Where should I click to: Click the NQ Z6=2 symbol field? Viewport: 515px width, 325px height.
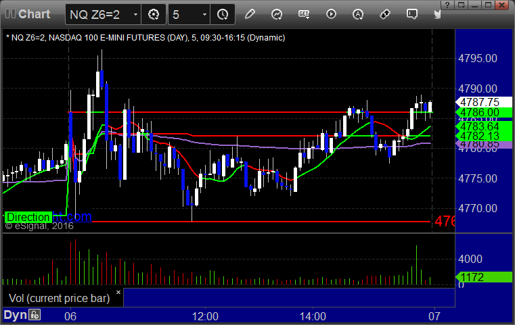(99, 14)
